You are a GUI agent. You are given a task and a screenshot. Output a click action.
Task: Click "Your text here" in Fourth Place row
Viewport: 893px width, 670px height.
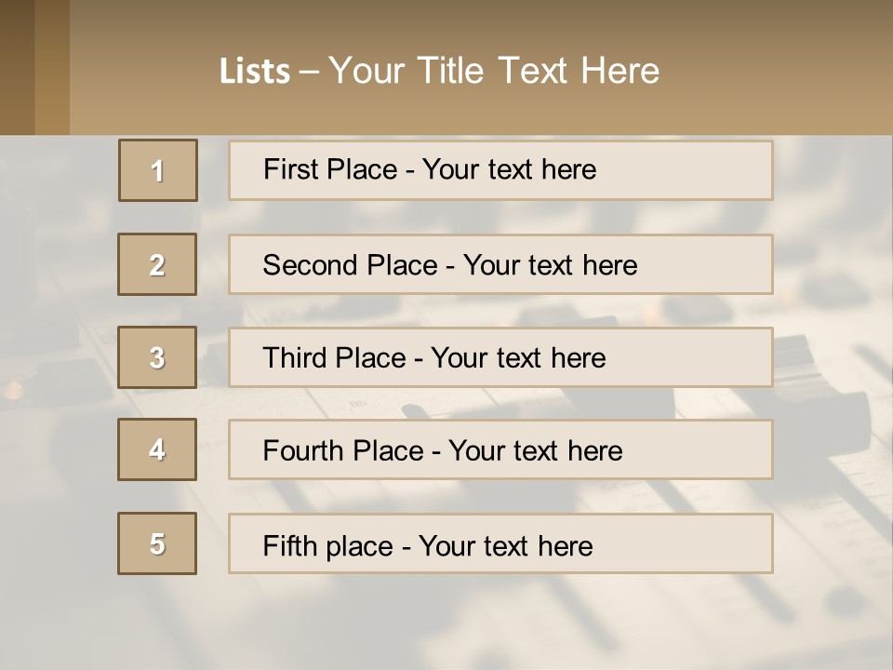click(x=535, y=451)
